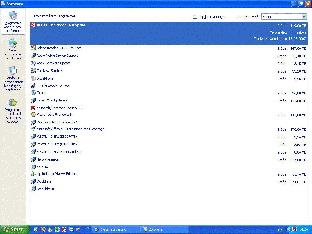The image size is (312, 234).
Task: Click the '119,00 MB' size link
Action: click(298, 26)
